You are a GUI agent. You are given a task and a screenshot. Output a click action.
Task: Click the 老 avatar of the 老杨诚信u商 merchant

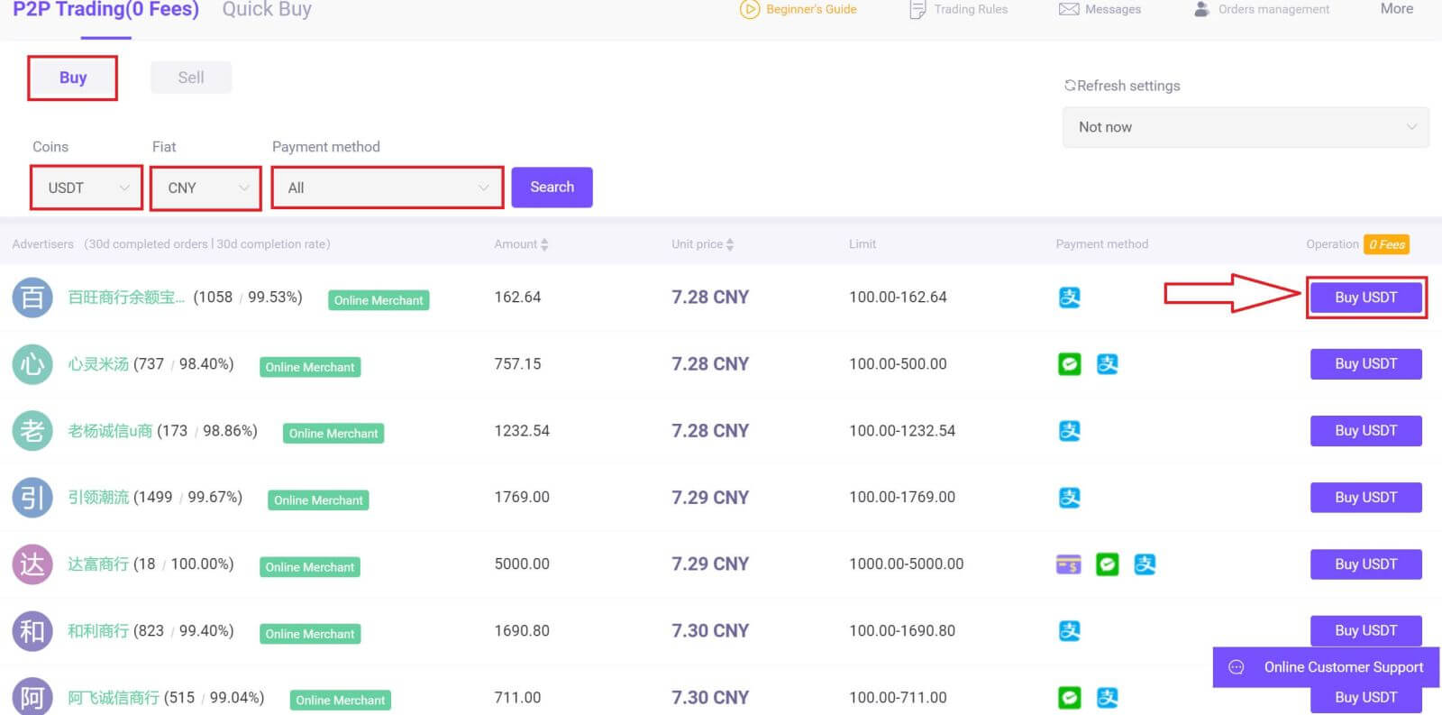point(32,431)
